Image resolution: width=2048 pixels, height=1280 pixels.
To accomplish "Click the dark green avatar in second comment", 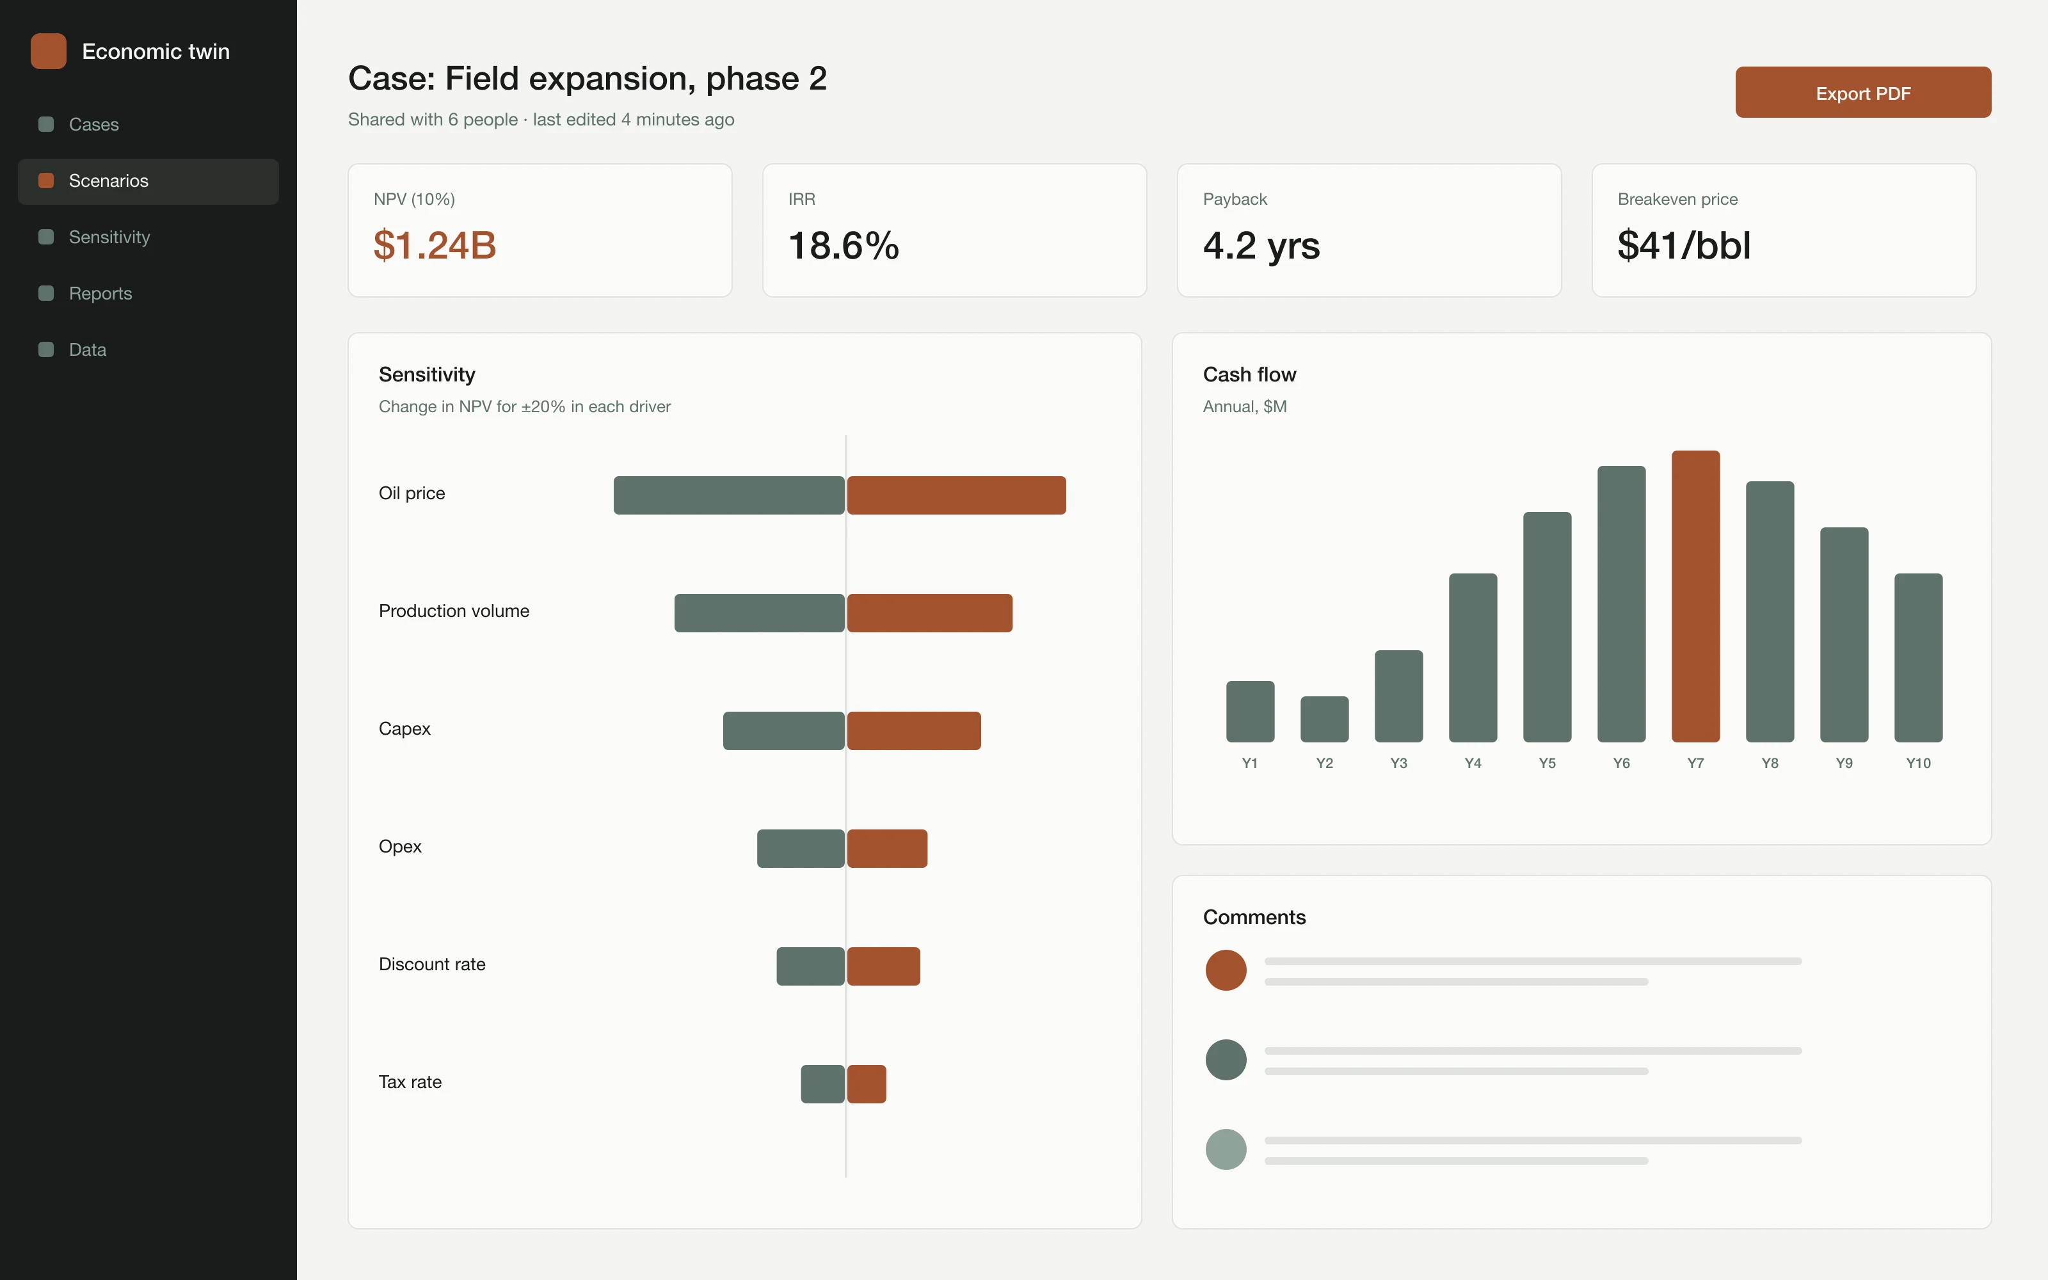I will pos(1226,1060).
